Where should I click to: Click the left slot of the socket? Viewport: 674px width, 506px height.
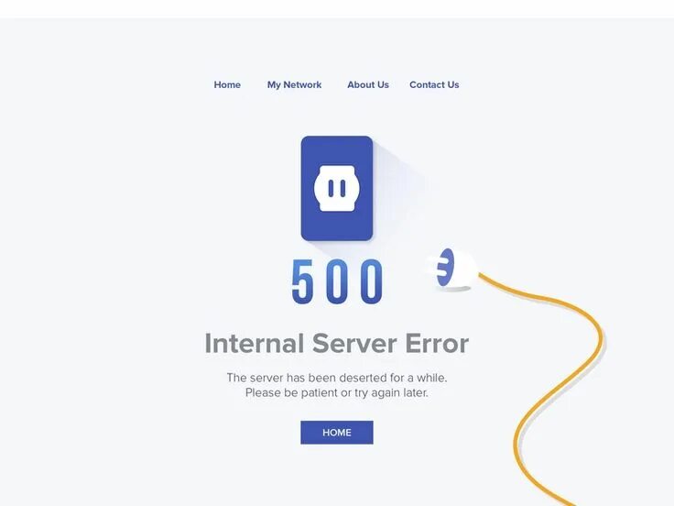point(331,189)
